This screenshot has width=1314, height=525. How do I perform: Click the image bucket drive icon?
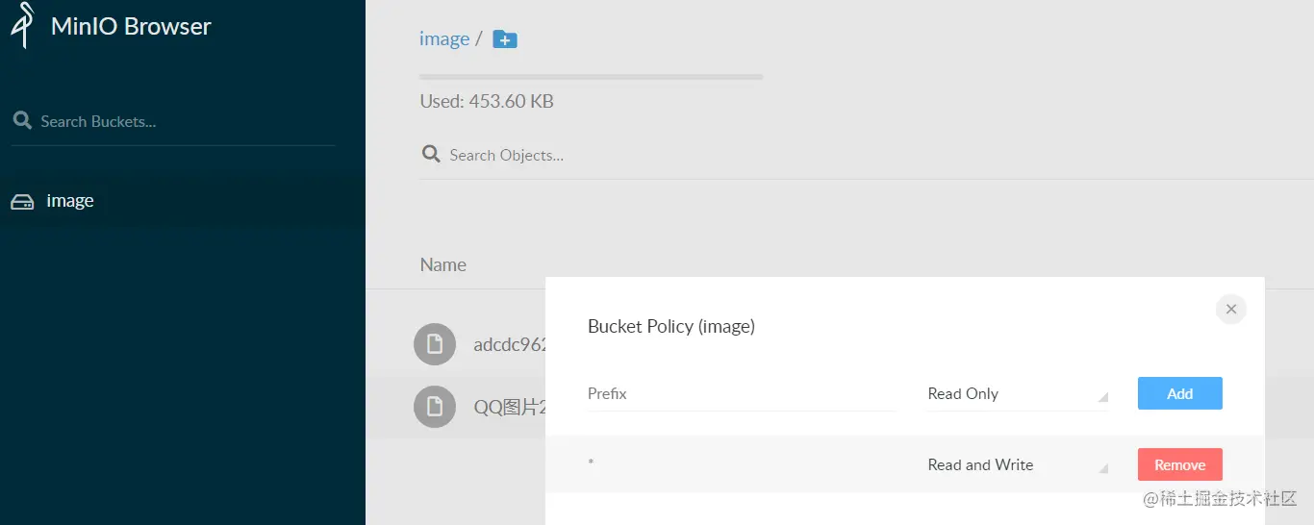click(x=22, y=202)
